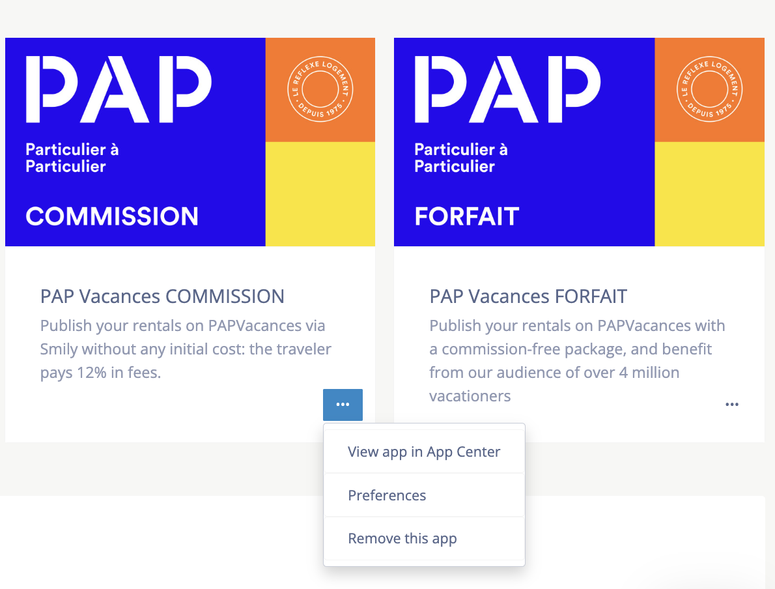Image resolution: width=775 pixels, height=589 pixels.
Task: Click the PAP logo on the FORFAIT banner
Action: (507, 89)
